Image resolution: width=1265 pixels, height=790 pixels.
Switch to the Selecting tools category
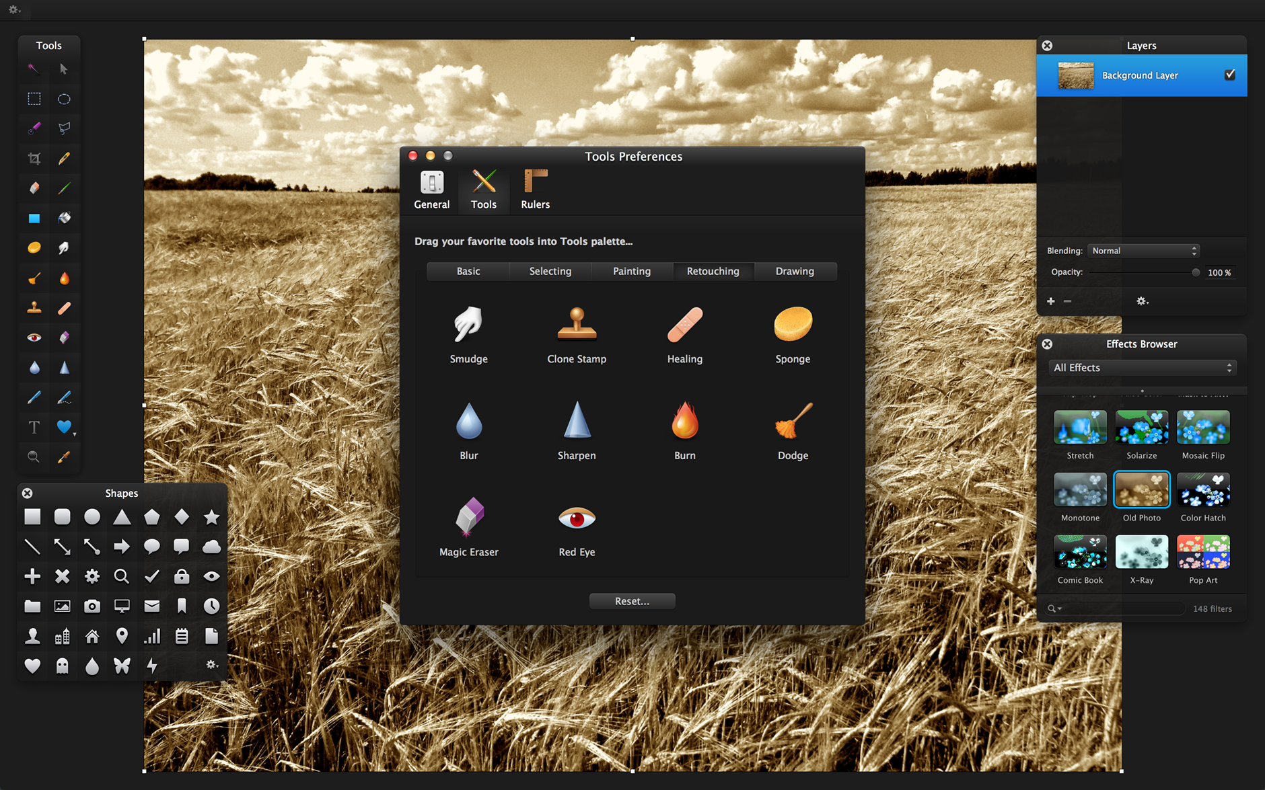pyautogui.click(x=550, y=271)
